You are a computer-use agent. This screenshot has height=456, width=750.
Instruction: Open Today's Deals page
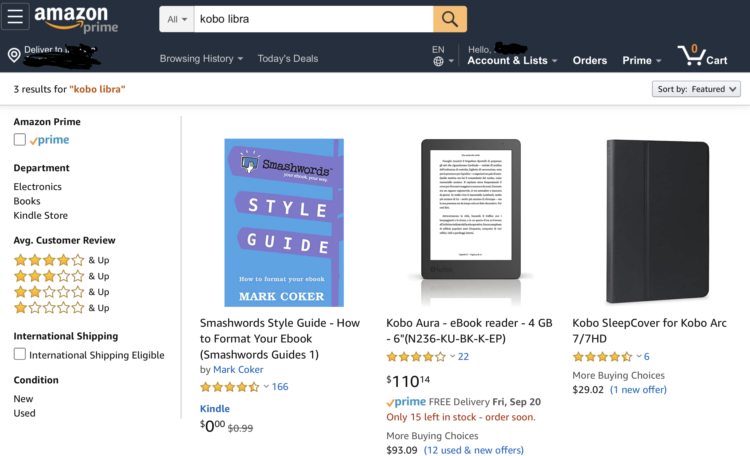point(288,59)
